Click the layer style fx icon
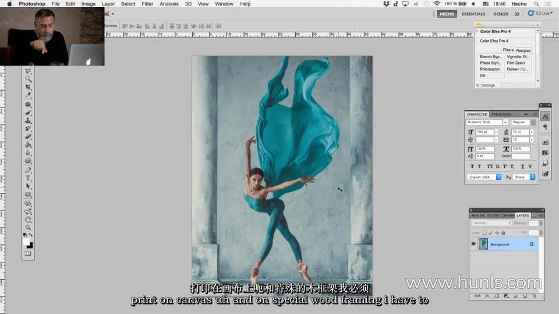 point(487,296)
